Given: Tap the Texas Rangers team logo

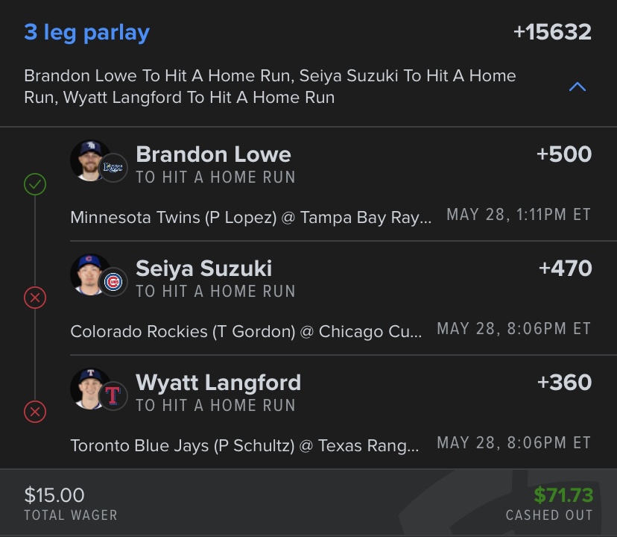Looking at the screenshot, I should pos(113,395).
